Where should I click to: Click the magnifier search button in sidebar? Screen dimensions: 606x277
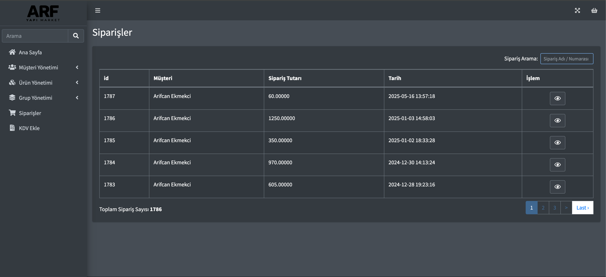[x=76, y=36]
